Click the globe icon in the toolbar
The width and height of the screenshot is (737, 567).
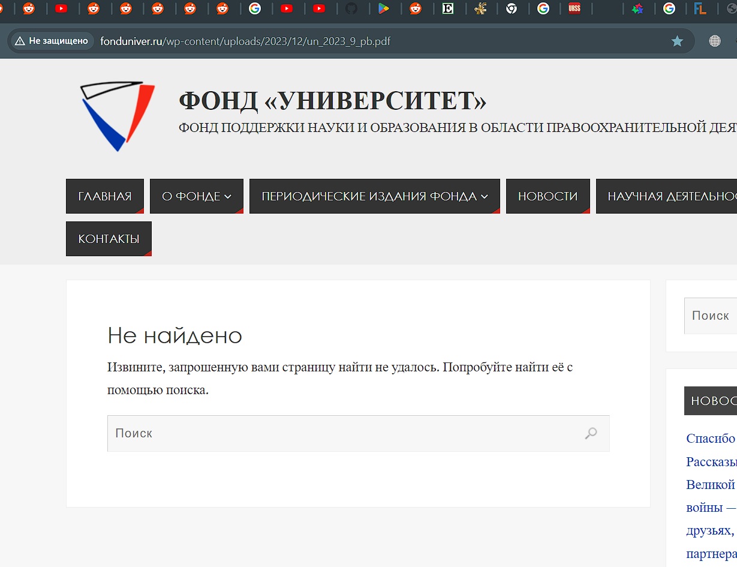pos(714,41)
